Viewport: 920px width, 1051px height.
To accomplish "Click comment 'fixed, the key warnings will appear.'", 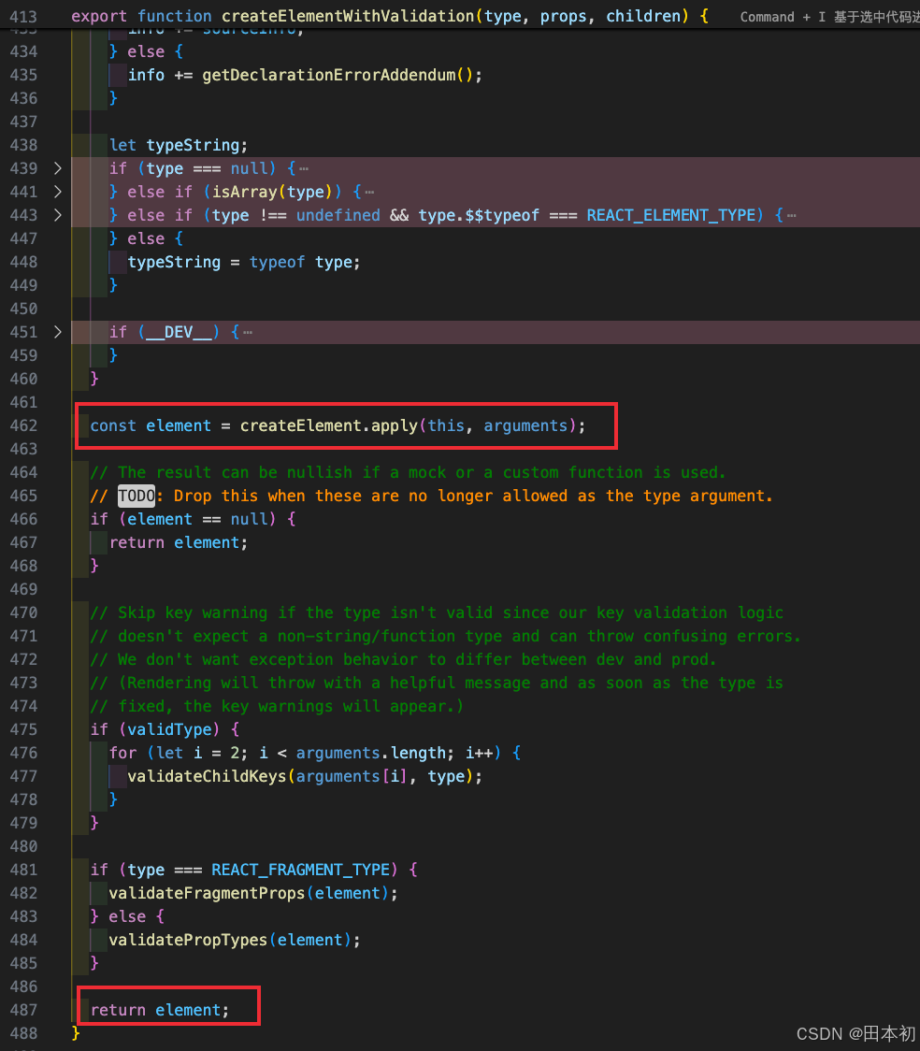I will pos(277,706).
